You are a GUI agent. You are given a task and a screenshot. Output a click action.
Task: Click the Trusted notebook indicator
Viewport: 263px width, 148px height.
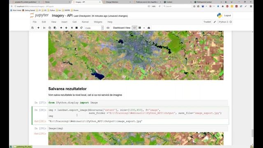pos(207,22)
